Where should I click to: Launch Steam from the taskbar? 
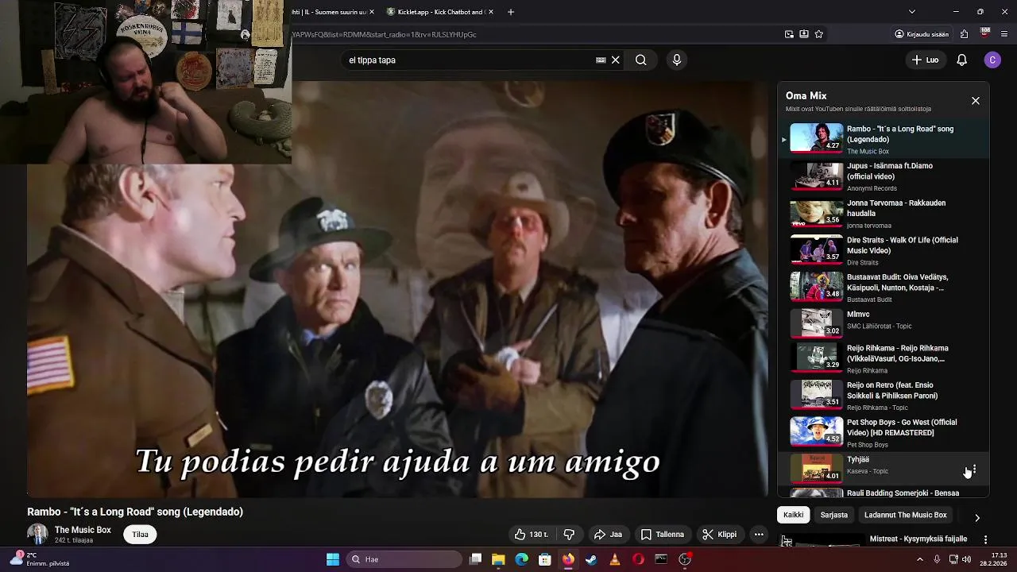pyautogui.click(x=591, y=559)
